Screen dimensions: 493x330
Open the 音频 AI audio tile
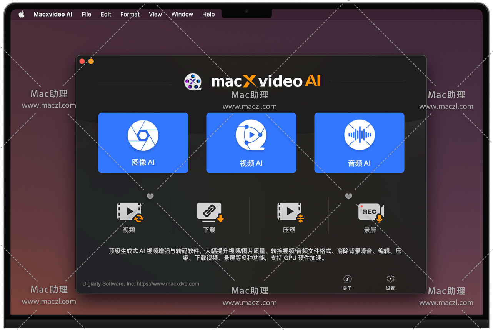[x=359, y=143]
